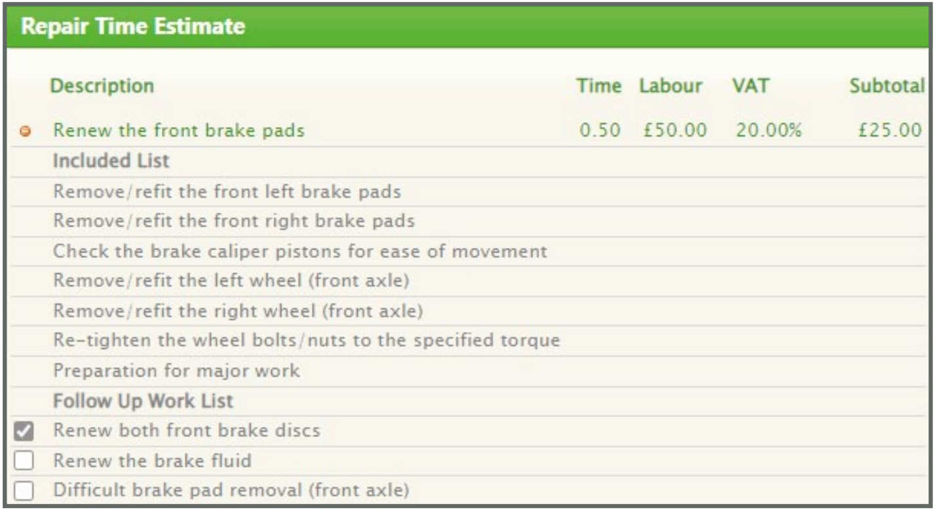935x510 pixels.
Task: Click the Description column header
Action: coord(102,86)
